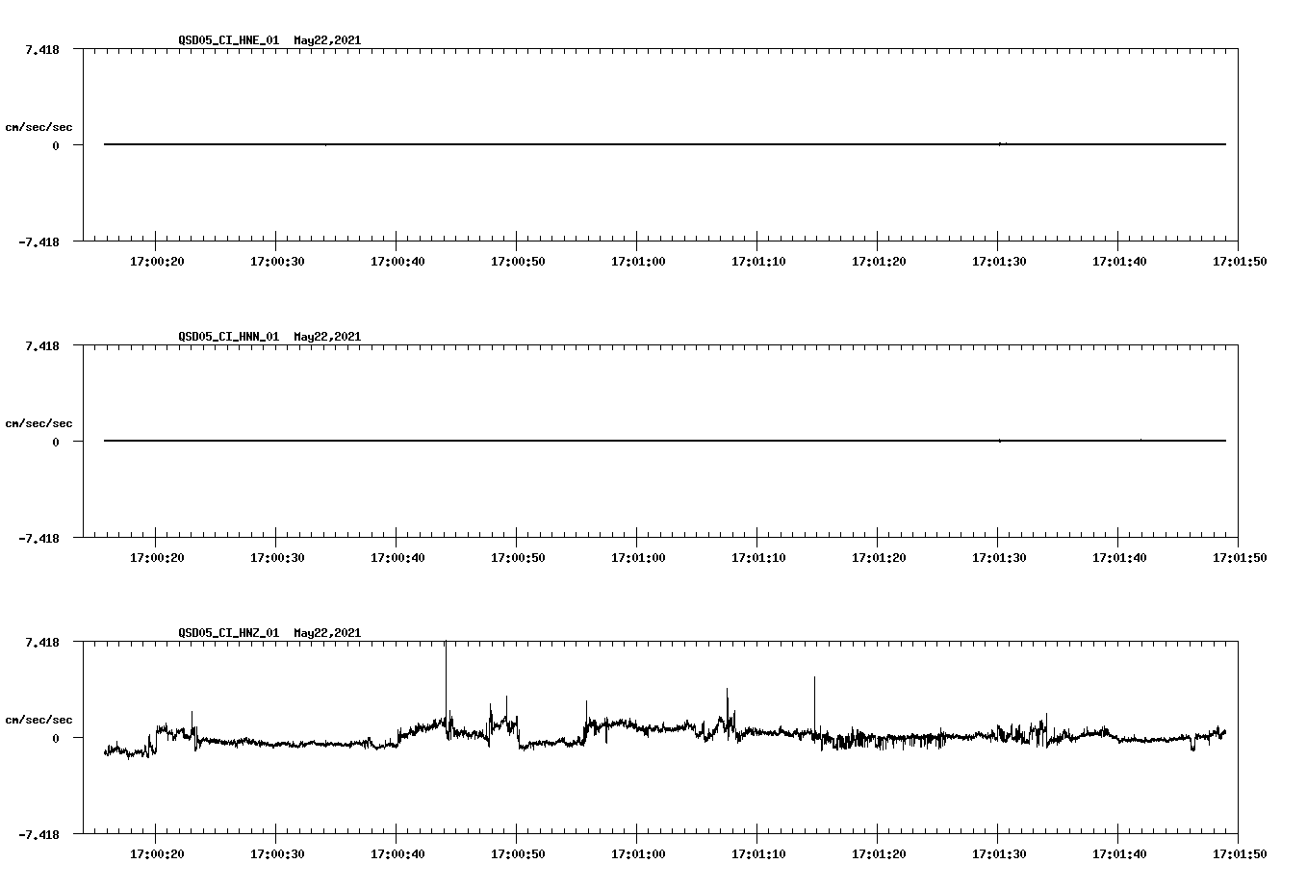The height and width of the screenshot is (889, 1307).
Task: Click the zero baseline of the HNN trace
Action: (x=577, y=439)
